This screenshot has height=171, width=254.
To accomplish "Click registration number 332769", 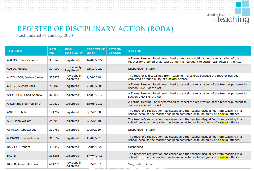I will (54, 130).
